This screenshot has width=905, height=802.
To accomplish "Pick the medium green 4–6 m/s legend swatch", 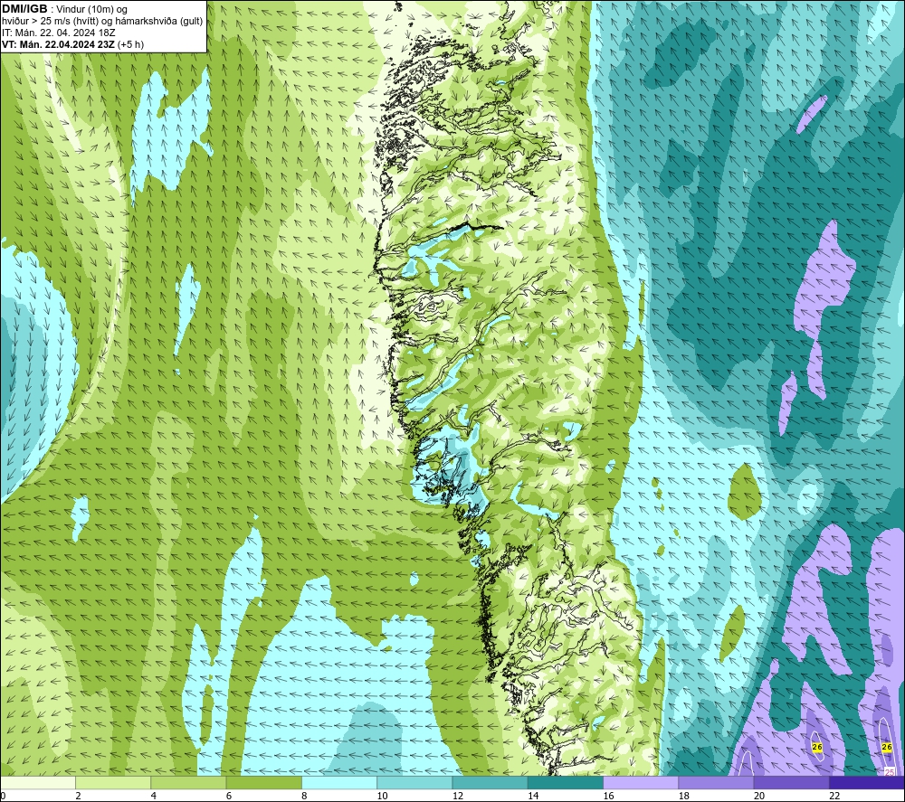I will point(189,782).
